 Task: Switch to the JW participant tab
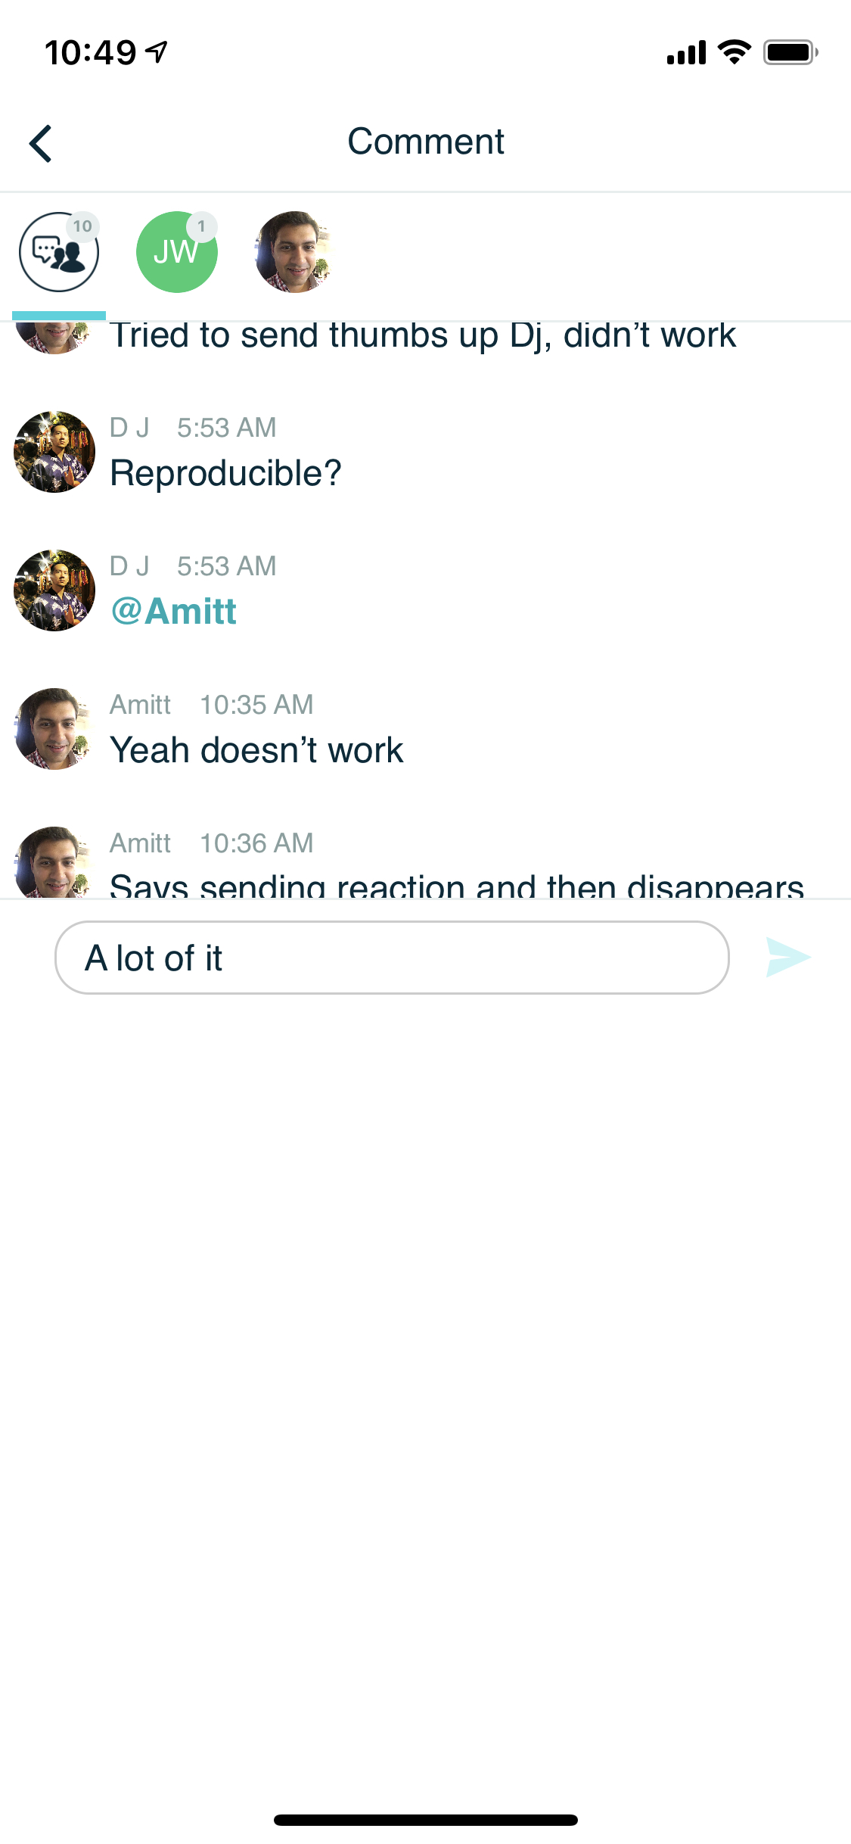[x=177, y=252]
